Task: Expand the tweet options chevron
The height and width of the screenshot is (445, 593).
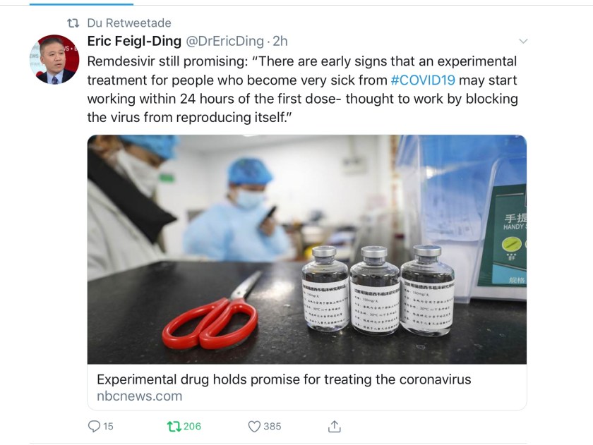Action: [523, 41]
